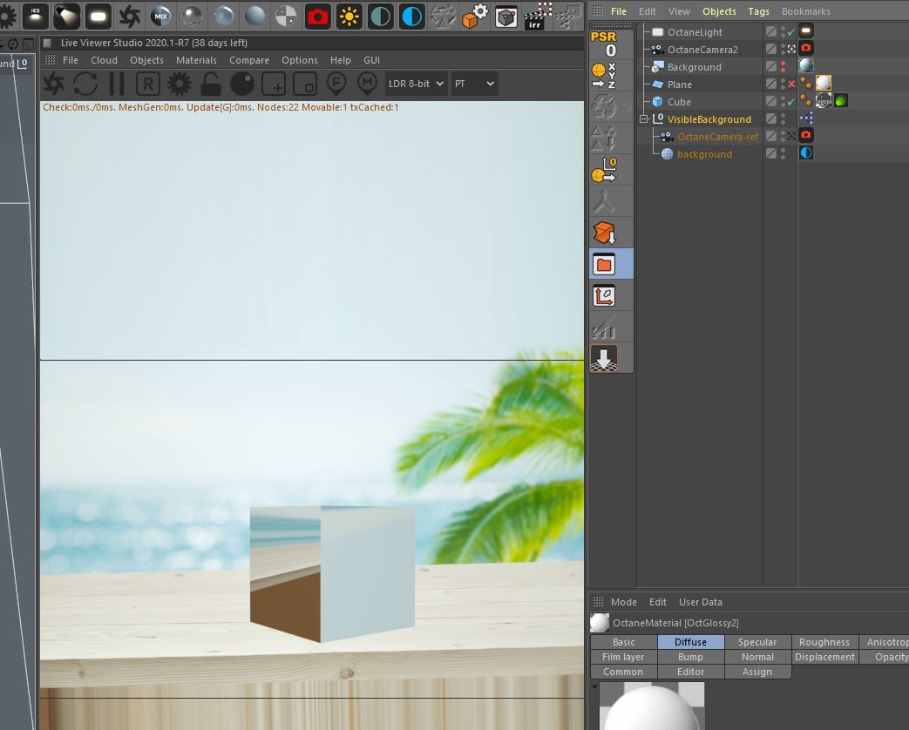Open the LDR 8-bit dropdown

point(416,84)
